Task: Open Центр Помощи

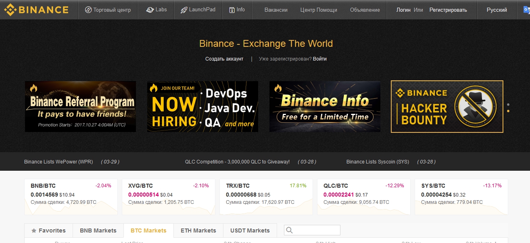Action: click(x=319, y=10)
